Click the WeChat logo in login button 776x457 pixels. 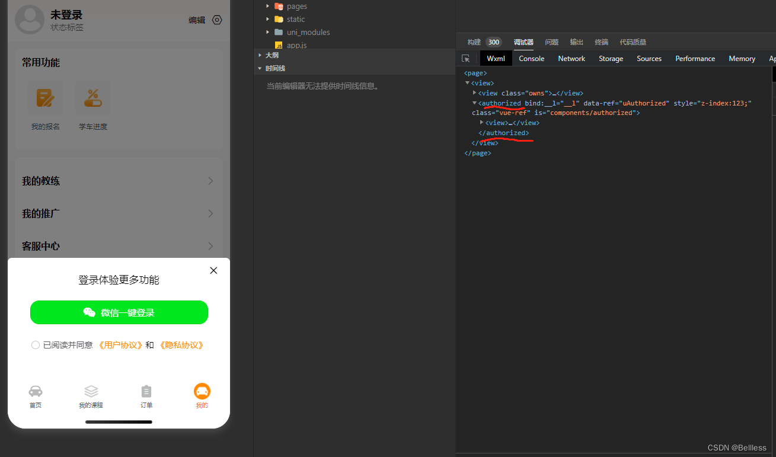tap(90, 312)
